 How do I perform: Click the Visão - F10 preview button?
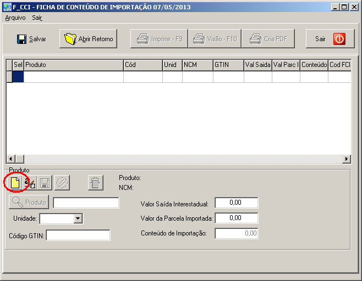tap(215, 39)
